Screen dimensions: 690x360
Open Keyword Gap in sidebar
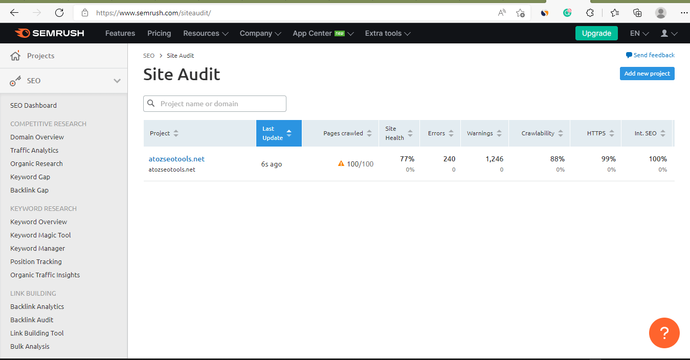(x=30, y=177)
